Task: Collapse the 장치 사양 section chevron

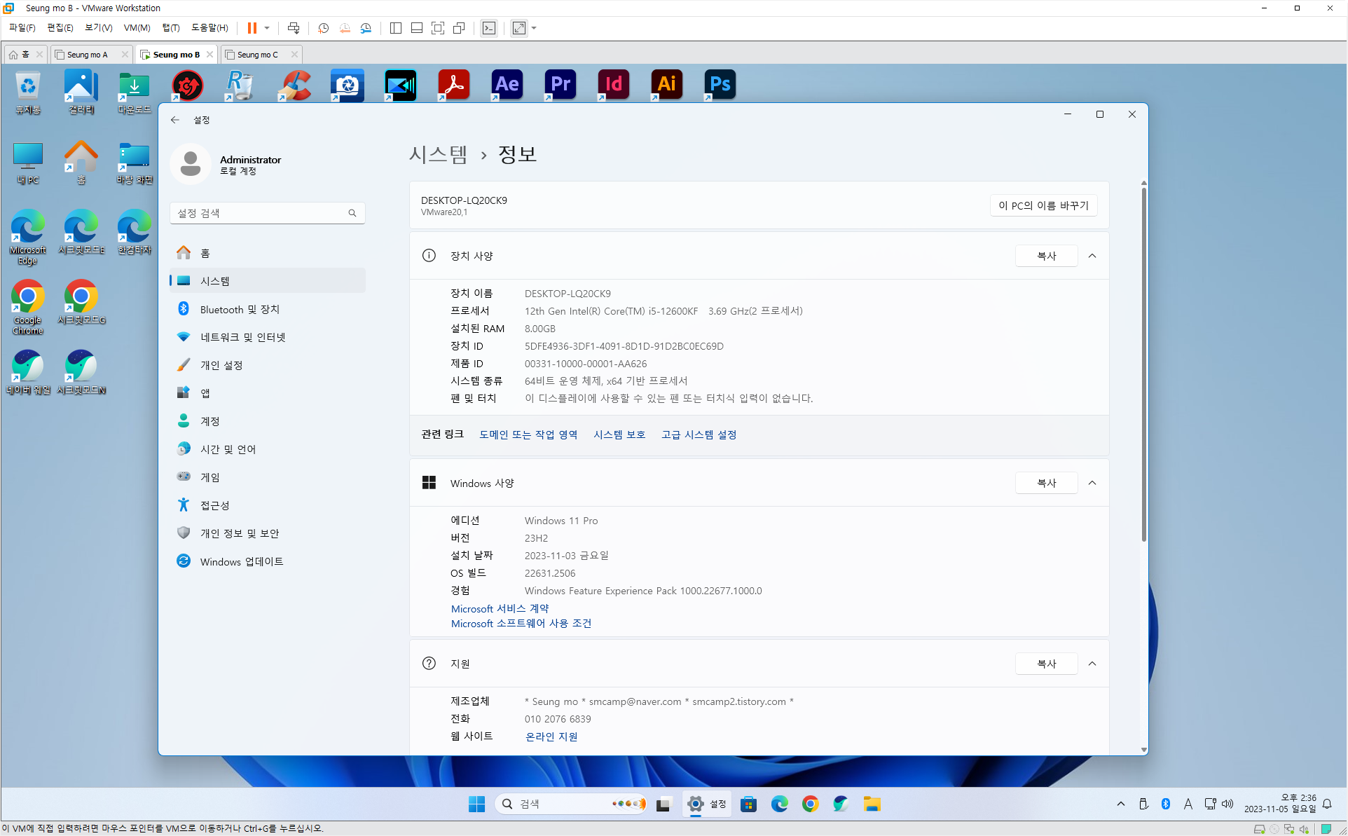Action: (x=1092, y=256)
